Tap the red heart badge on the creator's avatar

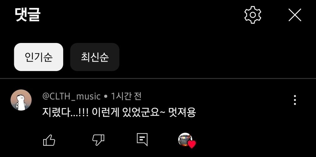(x=192, y=144)
